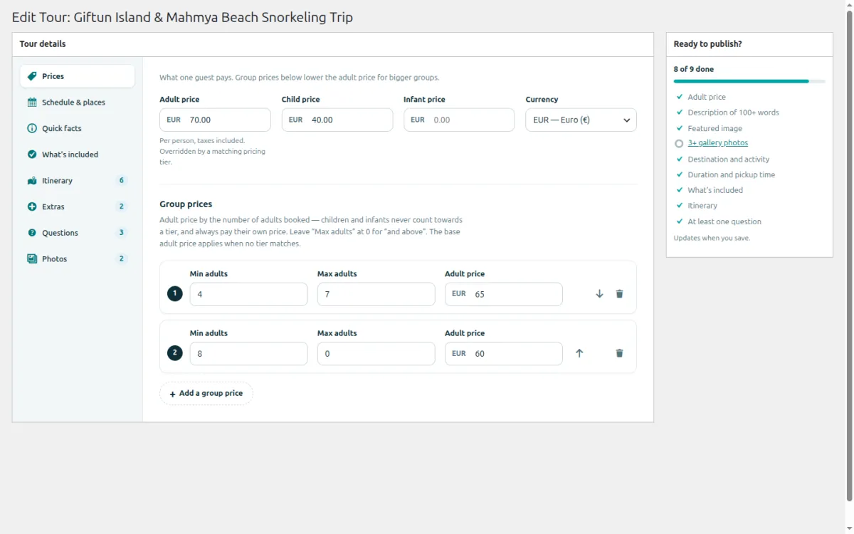Focus the Adult price field showing 70.00

click(x=215, y=120)
